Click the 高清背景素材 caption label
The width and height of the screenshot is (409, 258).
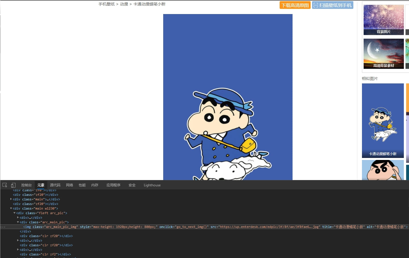(x=383, y=66)
